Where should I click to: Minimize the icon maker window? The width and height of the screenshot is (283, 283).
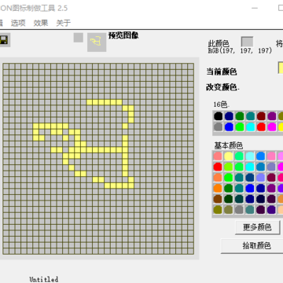[x=255, y=8]
